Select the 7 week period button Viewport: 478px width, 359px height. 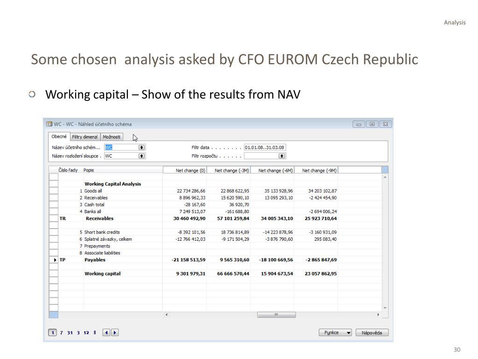pyautogui.click(x=61, y=332)
